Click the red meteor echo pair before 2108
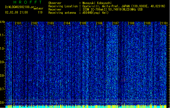 (x=123, y=80)
